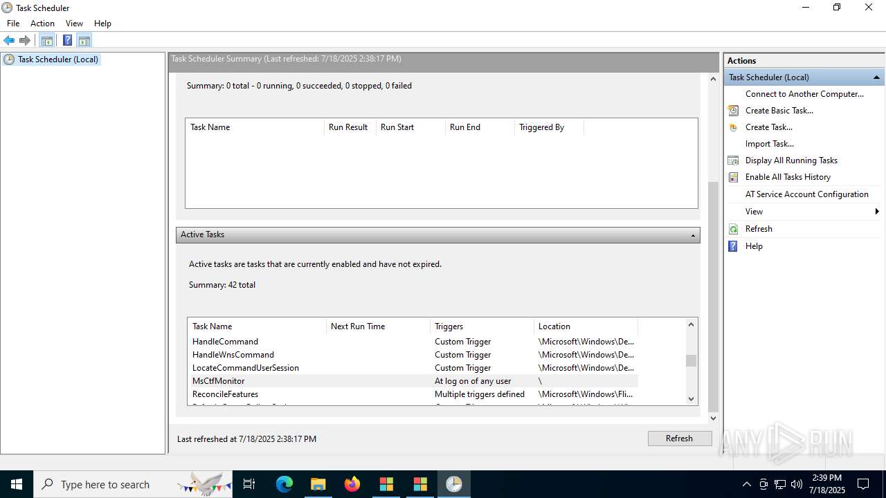This screenshot has width=886, height=498.
Task: Click the taskbar search box
Action: [x=134, y=484]
